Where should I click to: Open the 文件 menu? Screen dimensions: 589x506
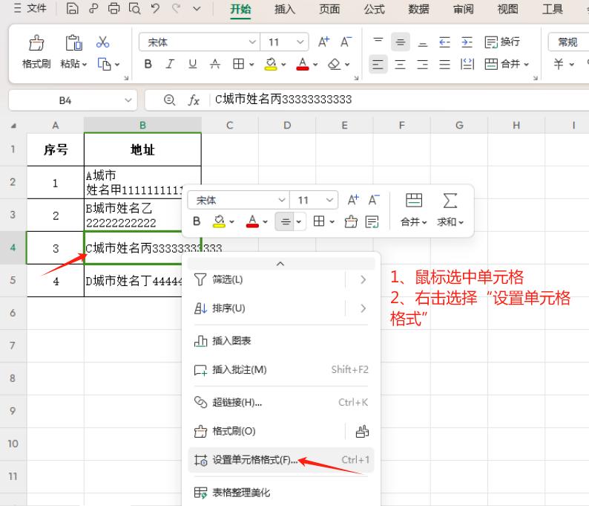point(30,8)
